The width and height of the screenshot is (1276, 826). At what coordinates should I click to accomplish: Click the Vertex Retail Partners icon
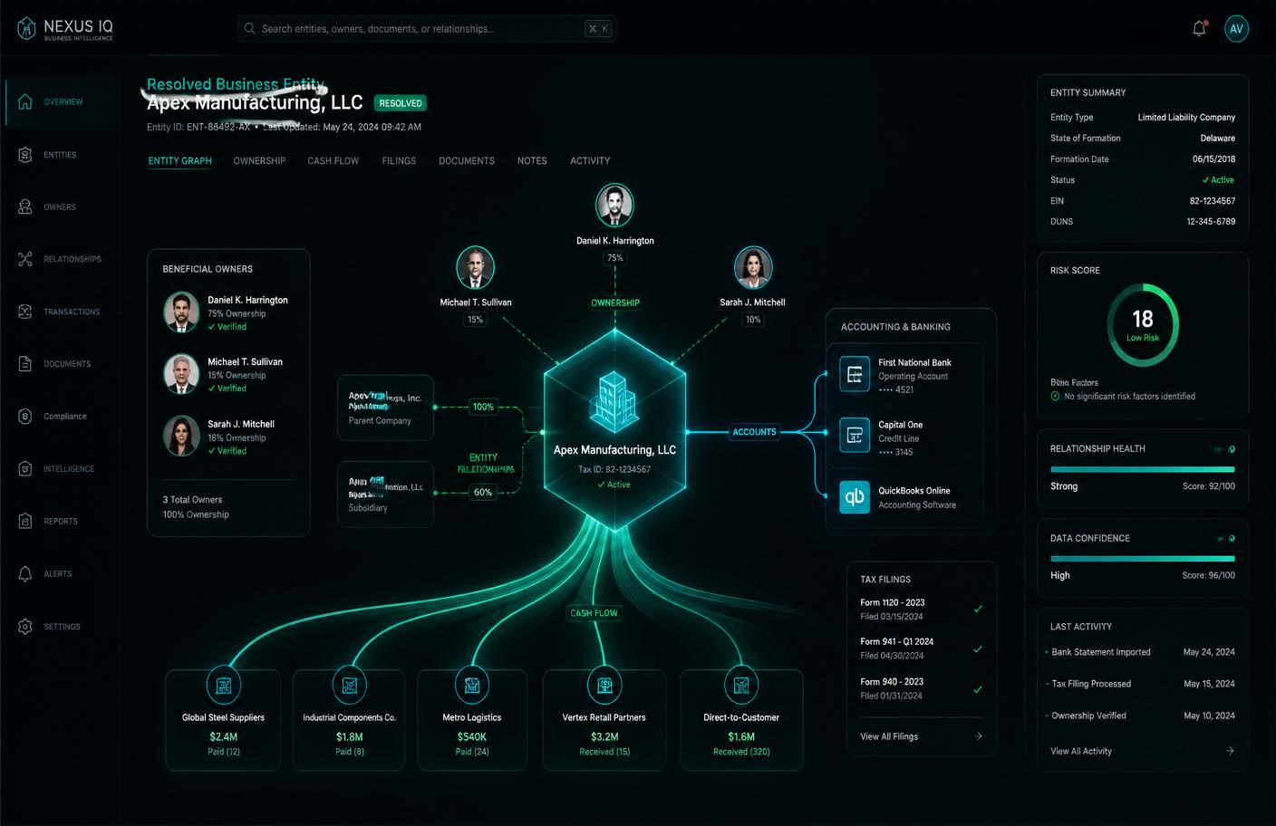pyautogui.click(x=604, y=686)
